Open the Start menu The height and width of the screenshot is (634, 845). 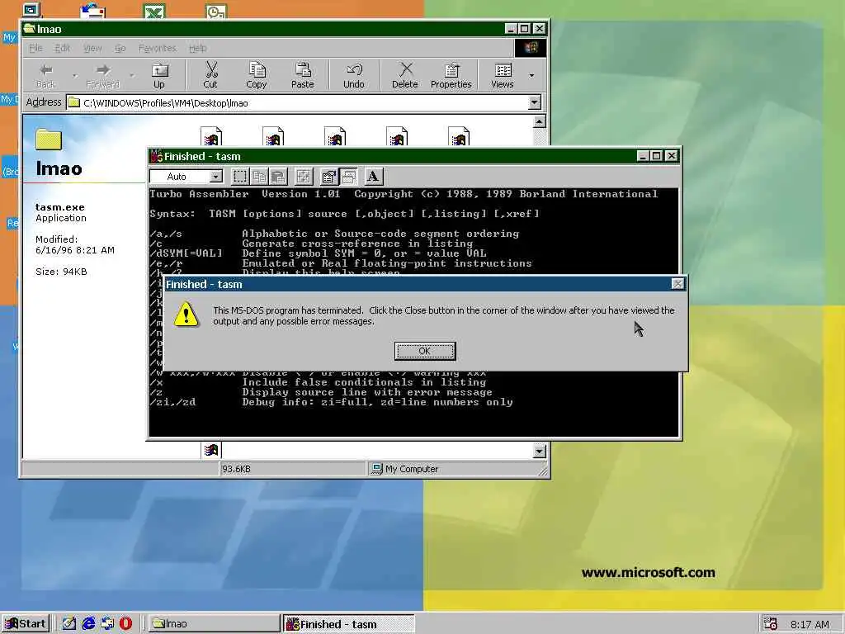point(26,624)
